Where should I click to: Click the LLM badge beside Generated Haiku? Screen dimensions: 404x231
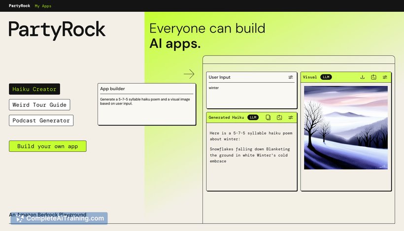point(253,117)
